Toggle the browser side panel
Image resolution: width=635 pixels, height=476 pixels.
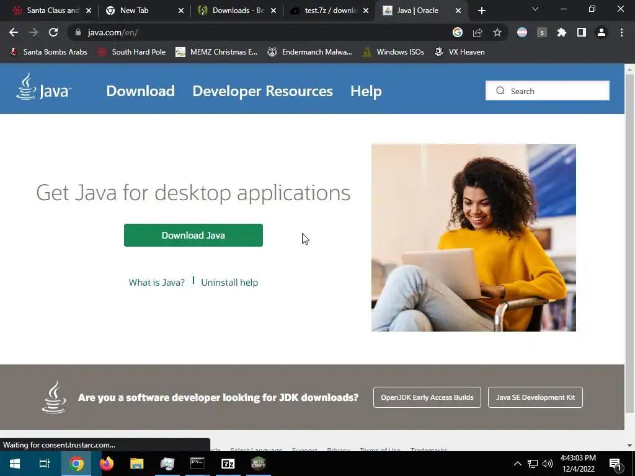582,32
